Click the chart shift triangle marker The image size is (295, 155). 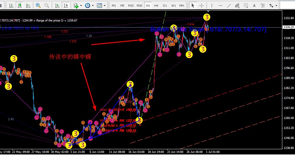pyautogui.click(x=208, y=12)
